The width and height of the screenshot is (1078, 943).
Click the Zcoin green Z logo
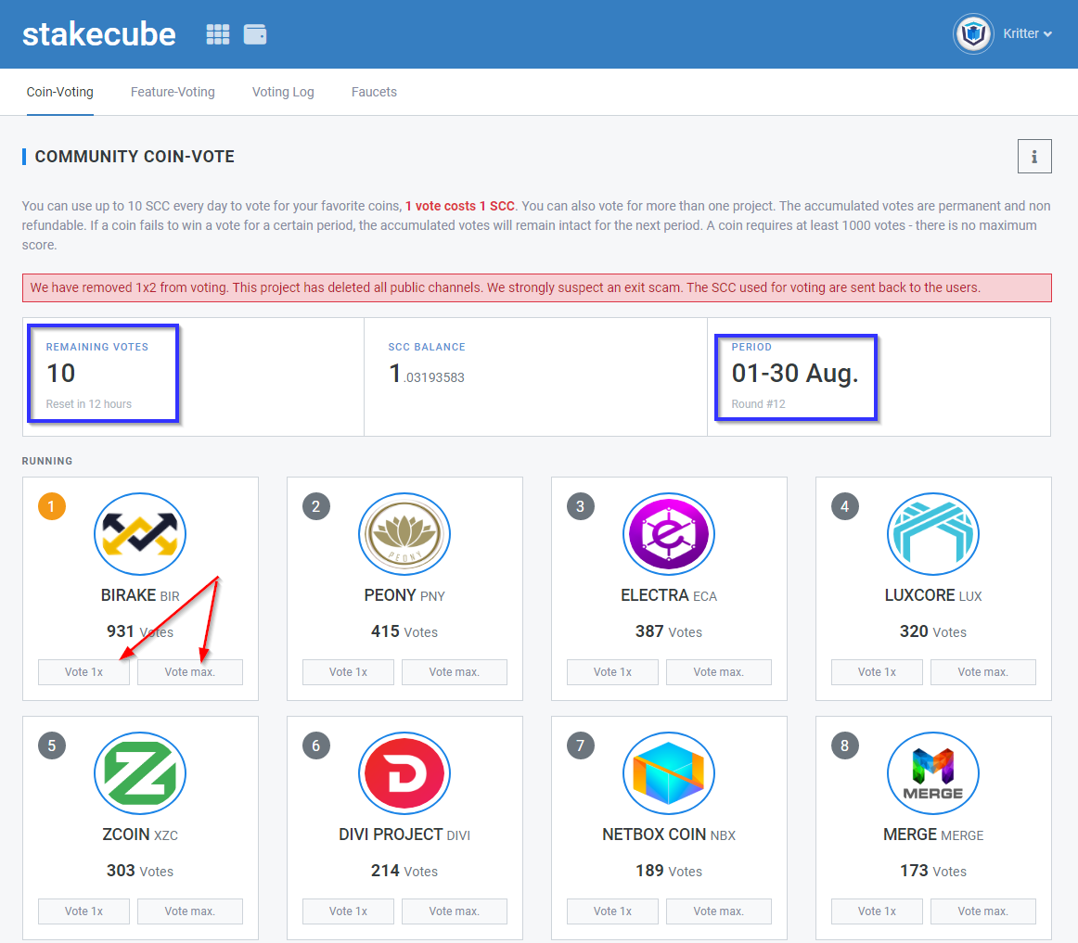click(140, 773)
